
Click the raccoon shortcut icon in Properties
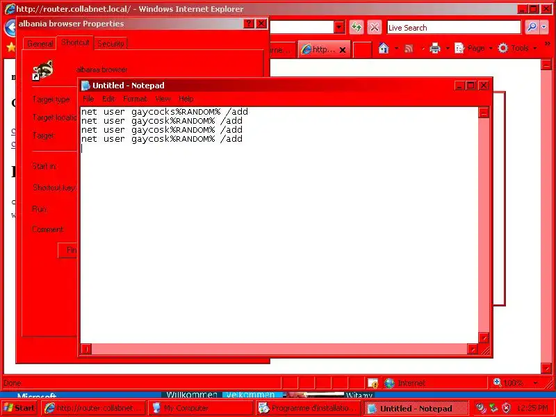click(43, 70)
